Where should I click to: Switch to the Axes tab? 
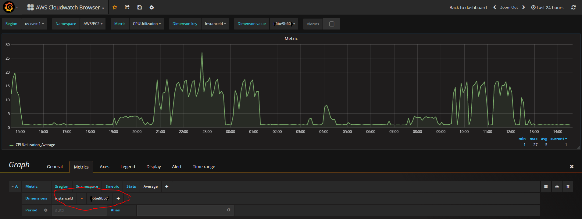tap(105, 167)
